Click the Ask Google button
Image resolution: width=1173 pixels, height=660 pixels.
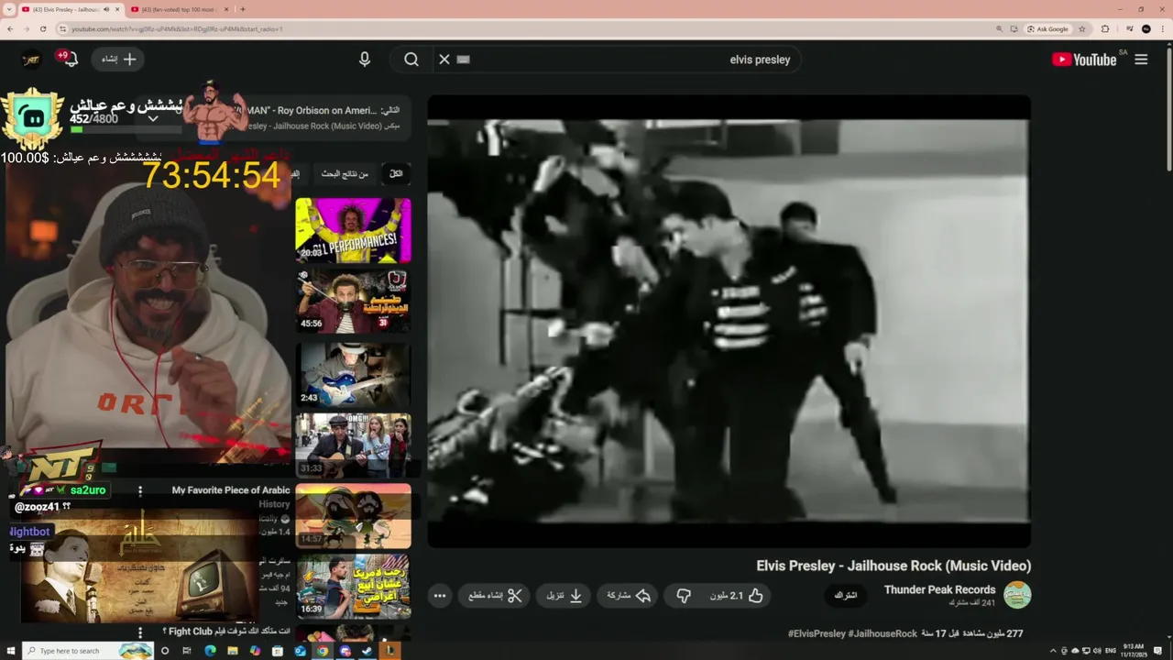[1048, 28]
